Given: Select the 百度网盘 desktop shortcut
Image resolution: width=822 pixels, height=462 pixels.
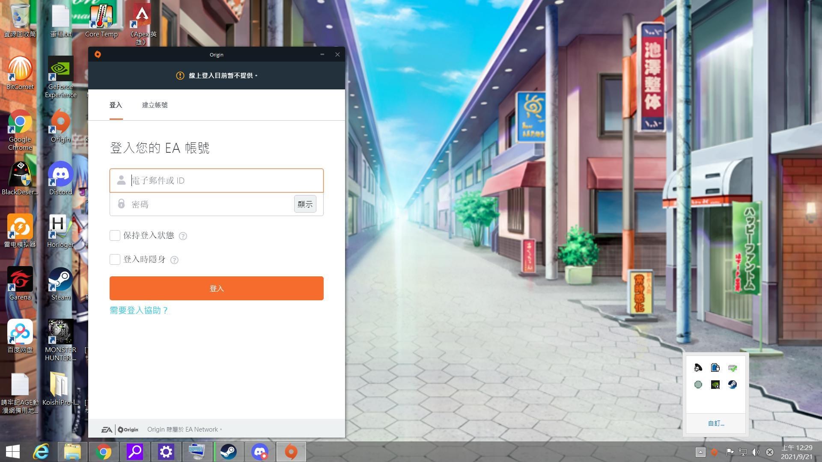Looking at the screenshot, I should (x=20, y=336).
